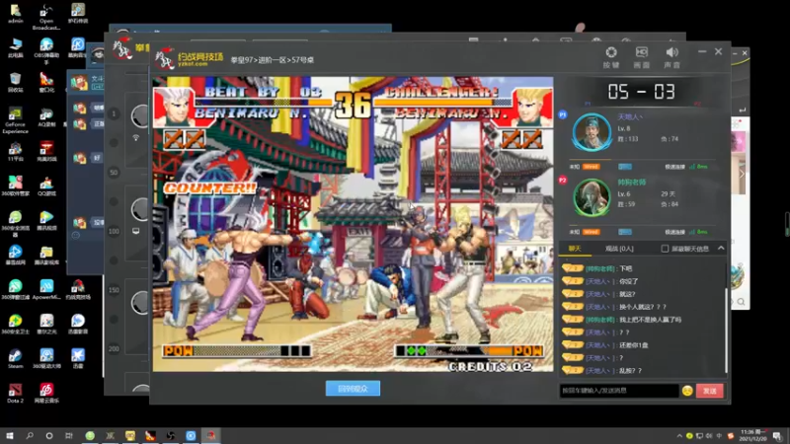Click the search magnifier in background right window

point(741,302)
